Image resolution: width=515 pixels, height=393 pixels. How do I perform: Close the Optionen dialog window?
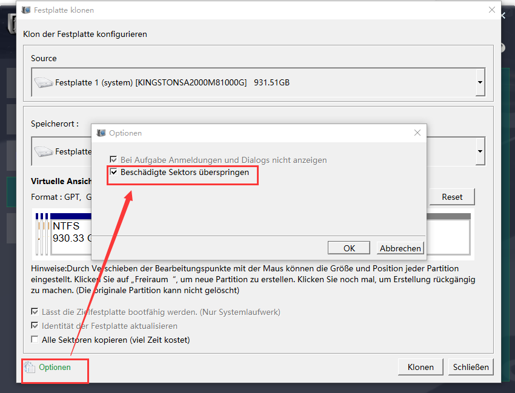(x=417, y=133)
